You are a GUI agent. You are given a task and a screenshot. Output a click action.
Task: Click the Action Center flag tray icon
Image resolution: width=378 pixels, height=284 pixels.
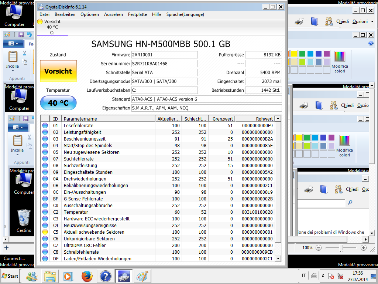[331, 276]
